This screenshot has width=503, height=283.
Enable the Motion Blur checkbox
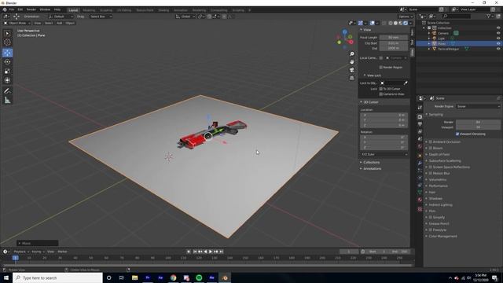[431, 174]
